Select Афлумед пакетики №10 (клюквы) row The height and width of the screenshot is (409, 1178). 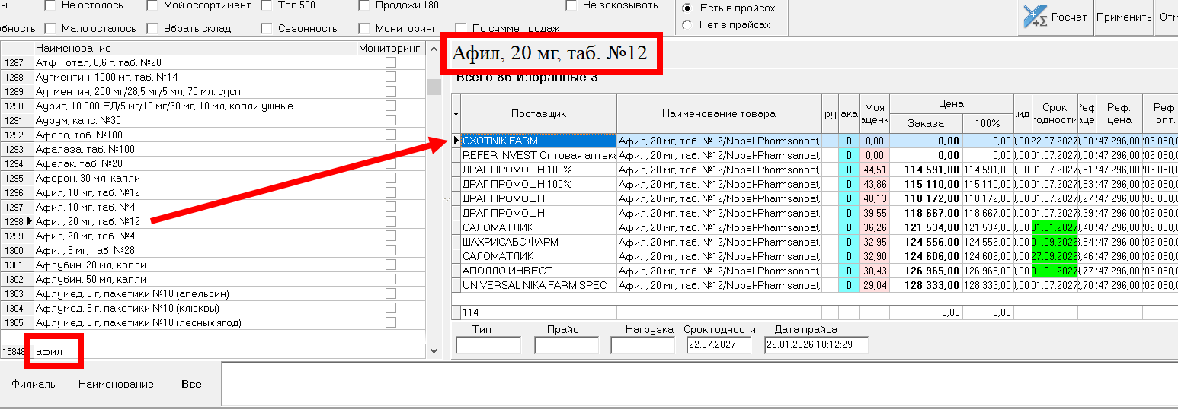click(x=195, y=308)
